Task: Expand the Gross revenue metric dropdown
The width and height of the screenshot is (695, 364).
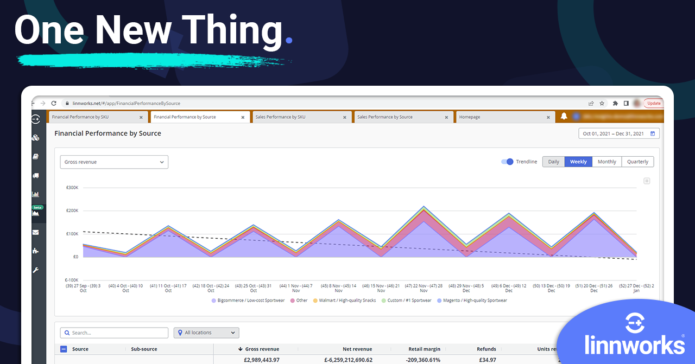Action: coord(114,162)
